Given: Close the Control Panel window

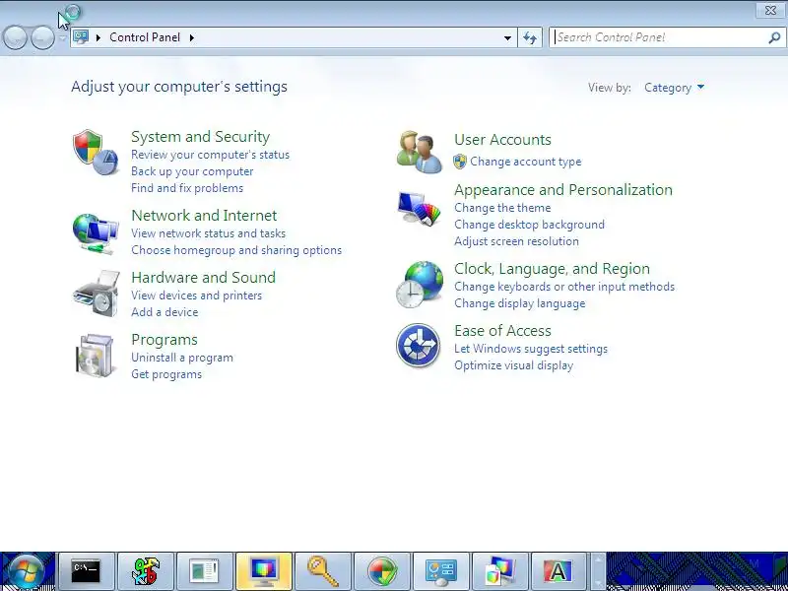Looking at the screenshot, I should [770, 10].
